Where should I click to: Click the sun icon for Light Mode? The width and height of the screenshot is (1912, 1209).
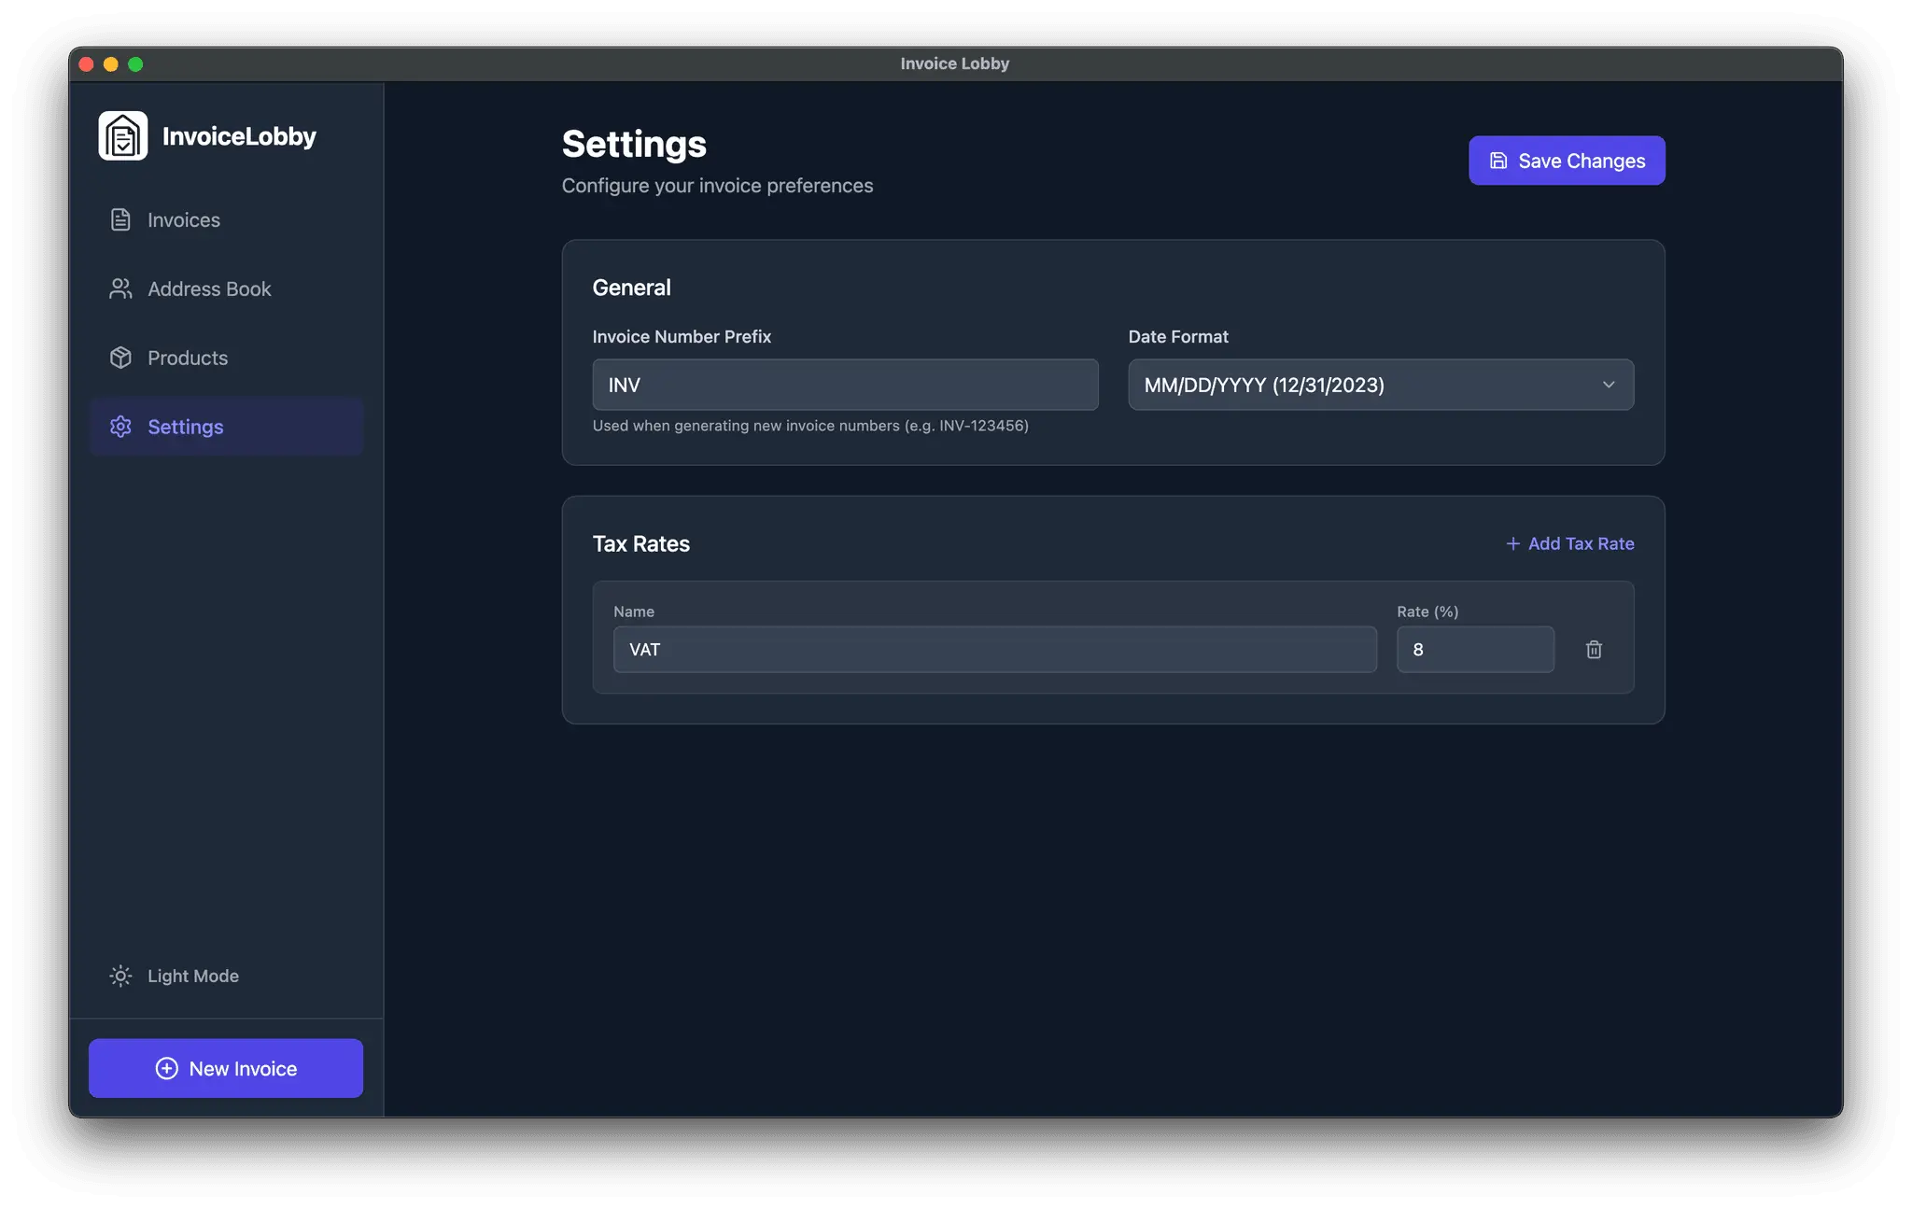[120, 976]
